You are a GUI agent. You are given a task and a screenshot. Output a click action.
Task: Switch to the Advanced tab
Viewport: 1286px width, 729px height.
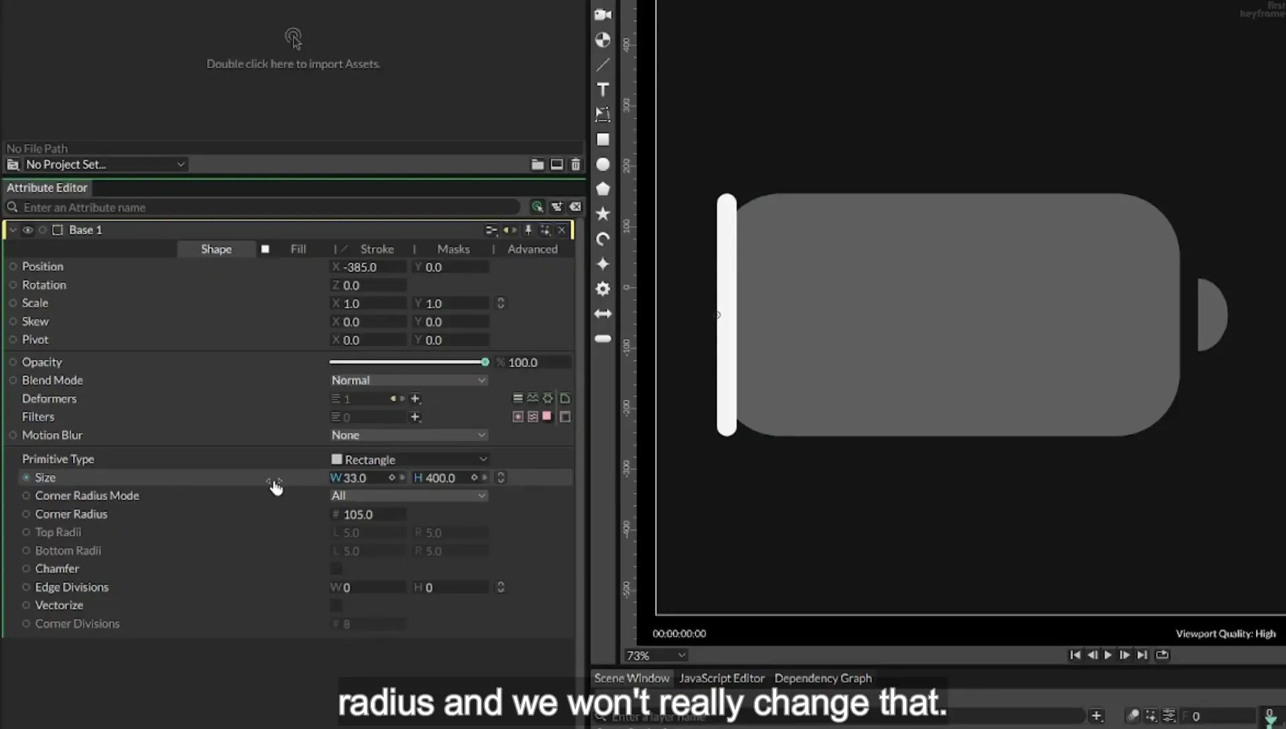coord(532,249)
